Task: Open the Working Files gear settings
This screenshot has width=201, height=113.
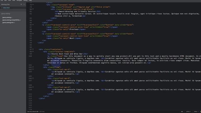Action: pyautogui.click(x=21, y=4)
